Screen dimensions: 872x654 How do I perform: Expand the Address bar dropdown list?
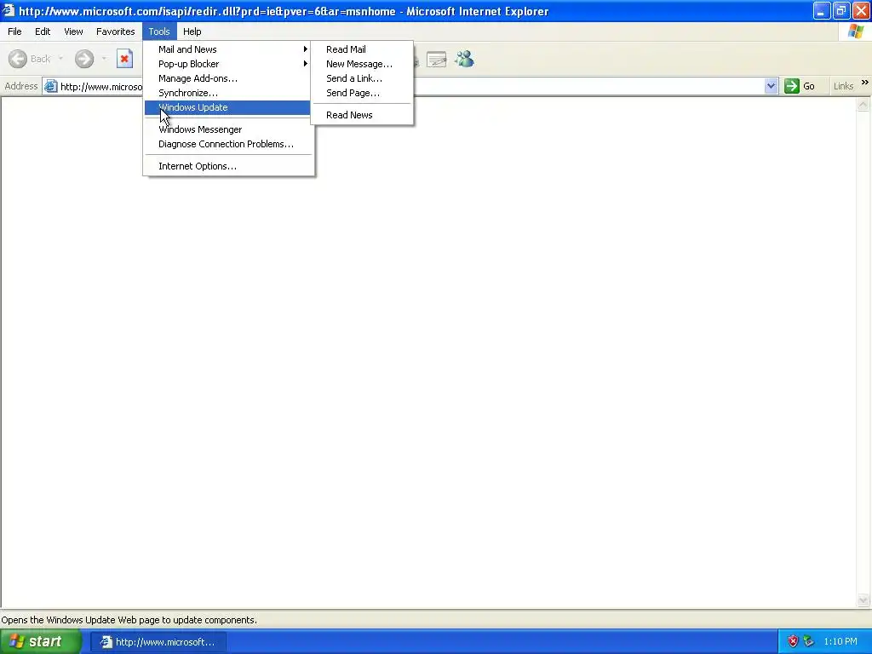click(771, 86)
